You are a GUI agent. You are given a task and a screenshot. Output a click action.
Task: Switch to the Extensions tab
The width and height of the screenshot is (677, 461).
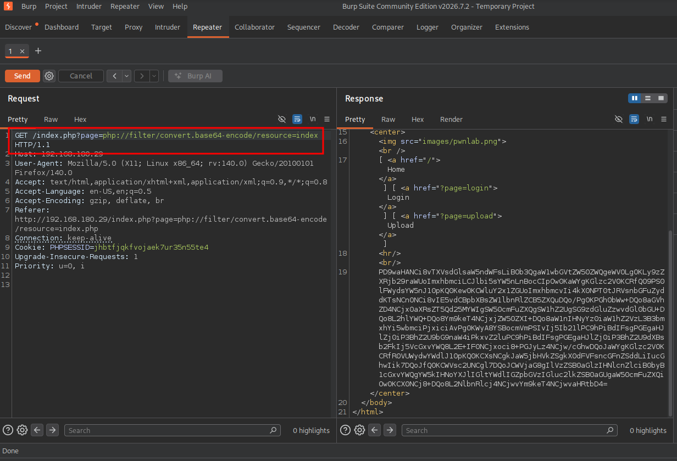512,27
